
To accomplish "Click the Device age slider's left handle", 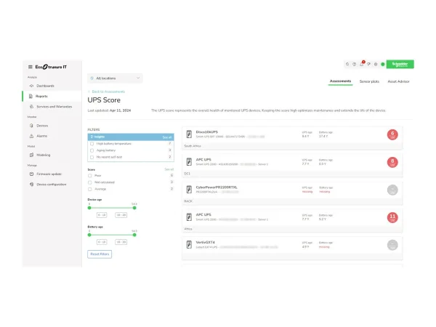I will pos(89,207).
